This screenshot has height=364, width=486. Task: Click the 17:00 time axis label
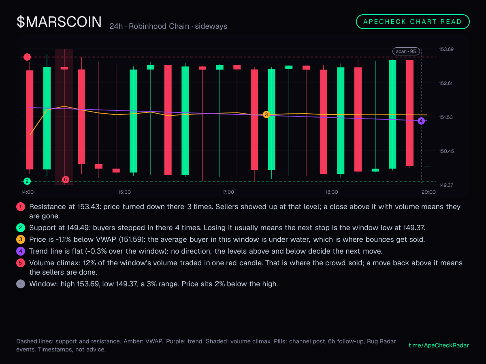[x=228, y=192]
